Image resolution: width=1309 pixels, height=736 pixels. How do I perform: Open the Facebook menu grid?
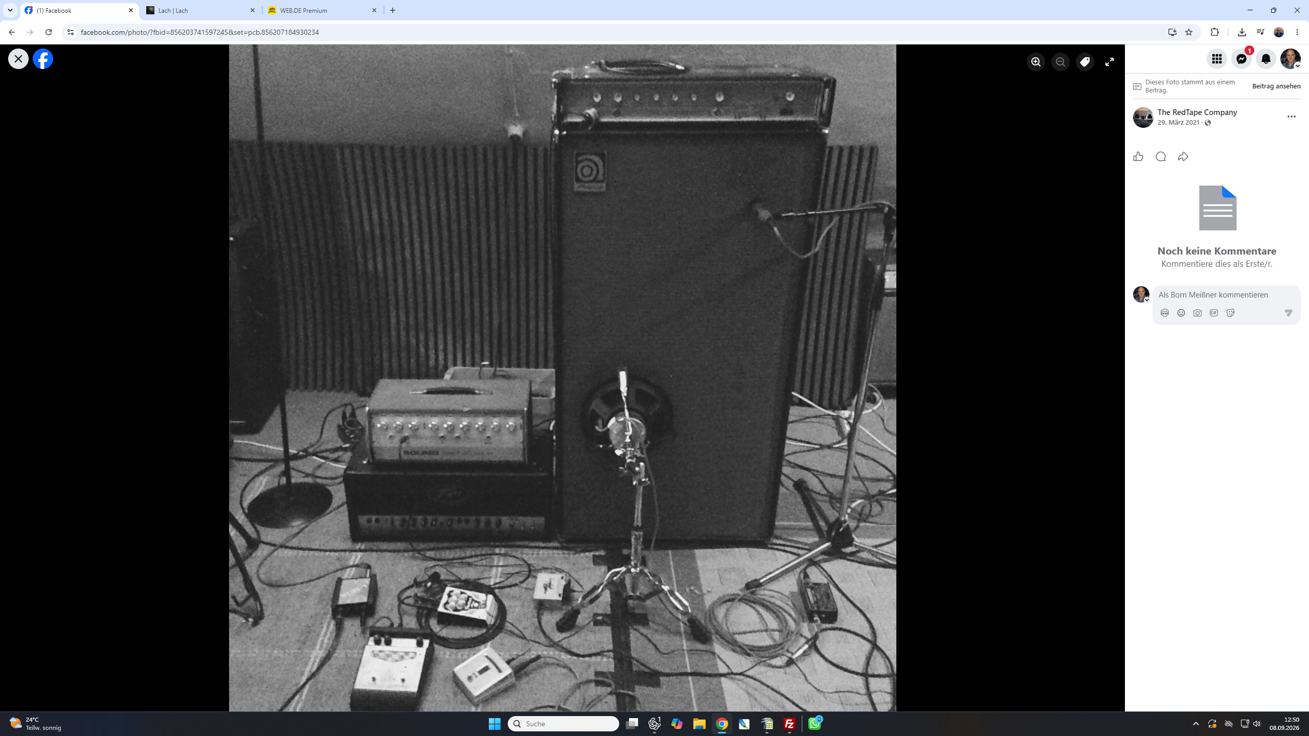tap(1217, 59)
